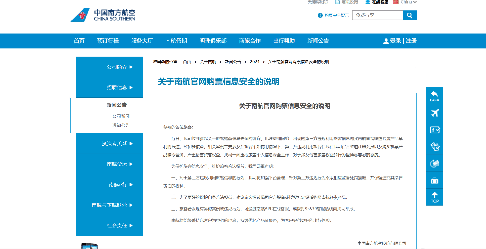Click the TOP arrow sidebar button
Image resolution: width=486 pixels, height=249 pixels.
(x=434, y=198)
